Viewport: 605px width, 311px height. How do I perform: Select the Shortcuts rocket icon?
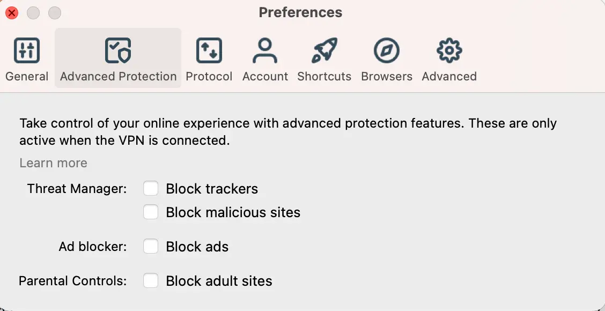324,50
